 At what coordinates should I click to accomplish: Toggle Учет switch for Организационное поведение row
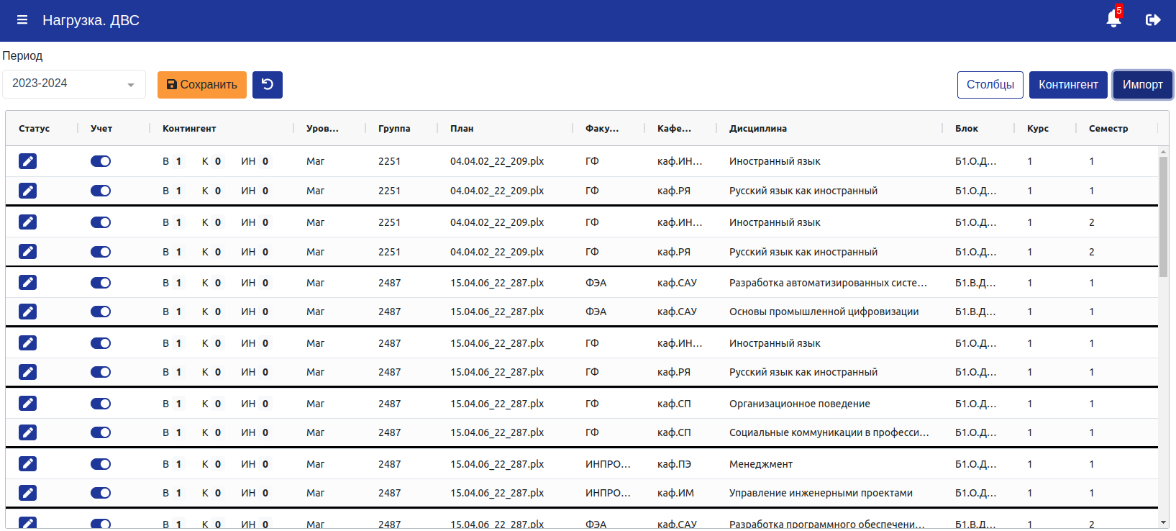pos(101,404)
